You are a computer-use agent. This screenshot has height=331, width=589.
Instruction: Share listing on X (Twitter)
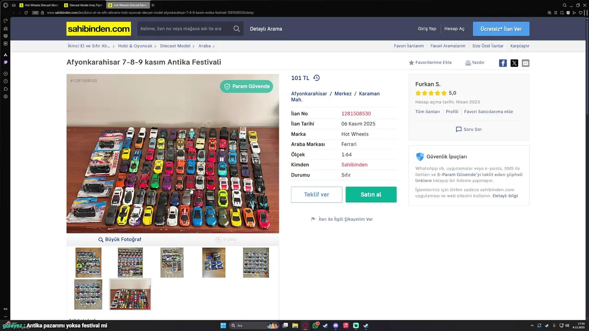click(x=514, y=63)
